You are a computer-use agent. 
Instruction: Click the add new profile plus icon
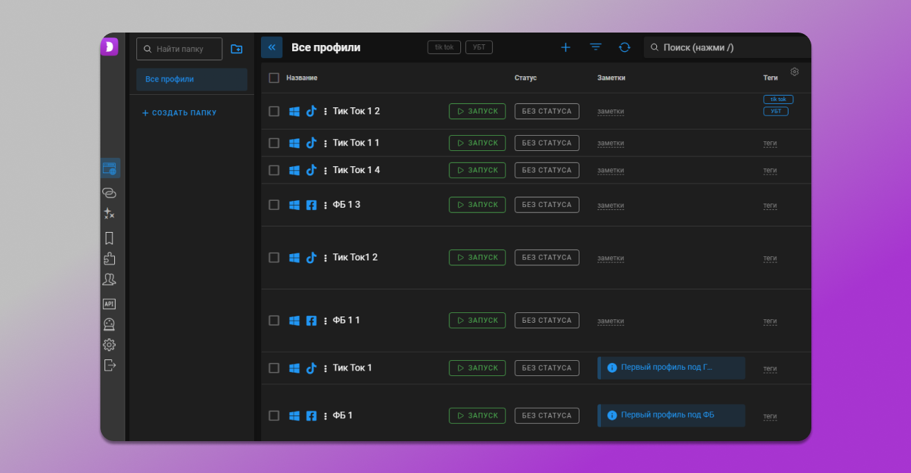[x=566, y=47]
